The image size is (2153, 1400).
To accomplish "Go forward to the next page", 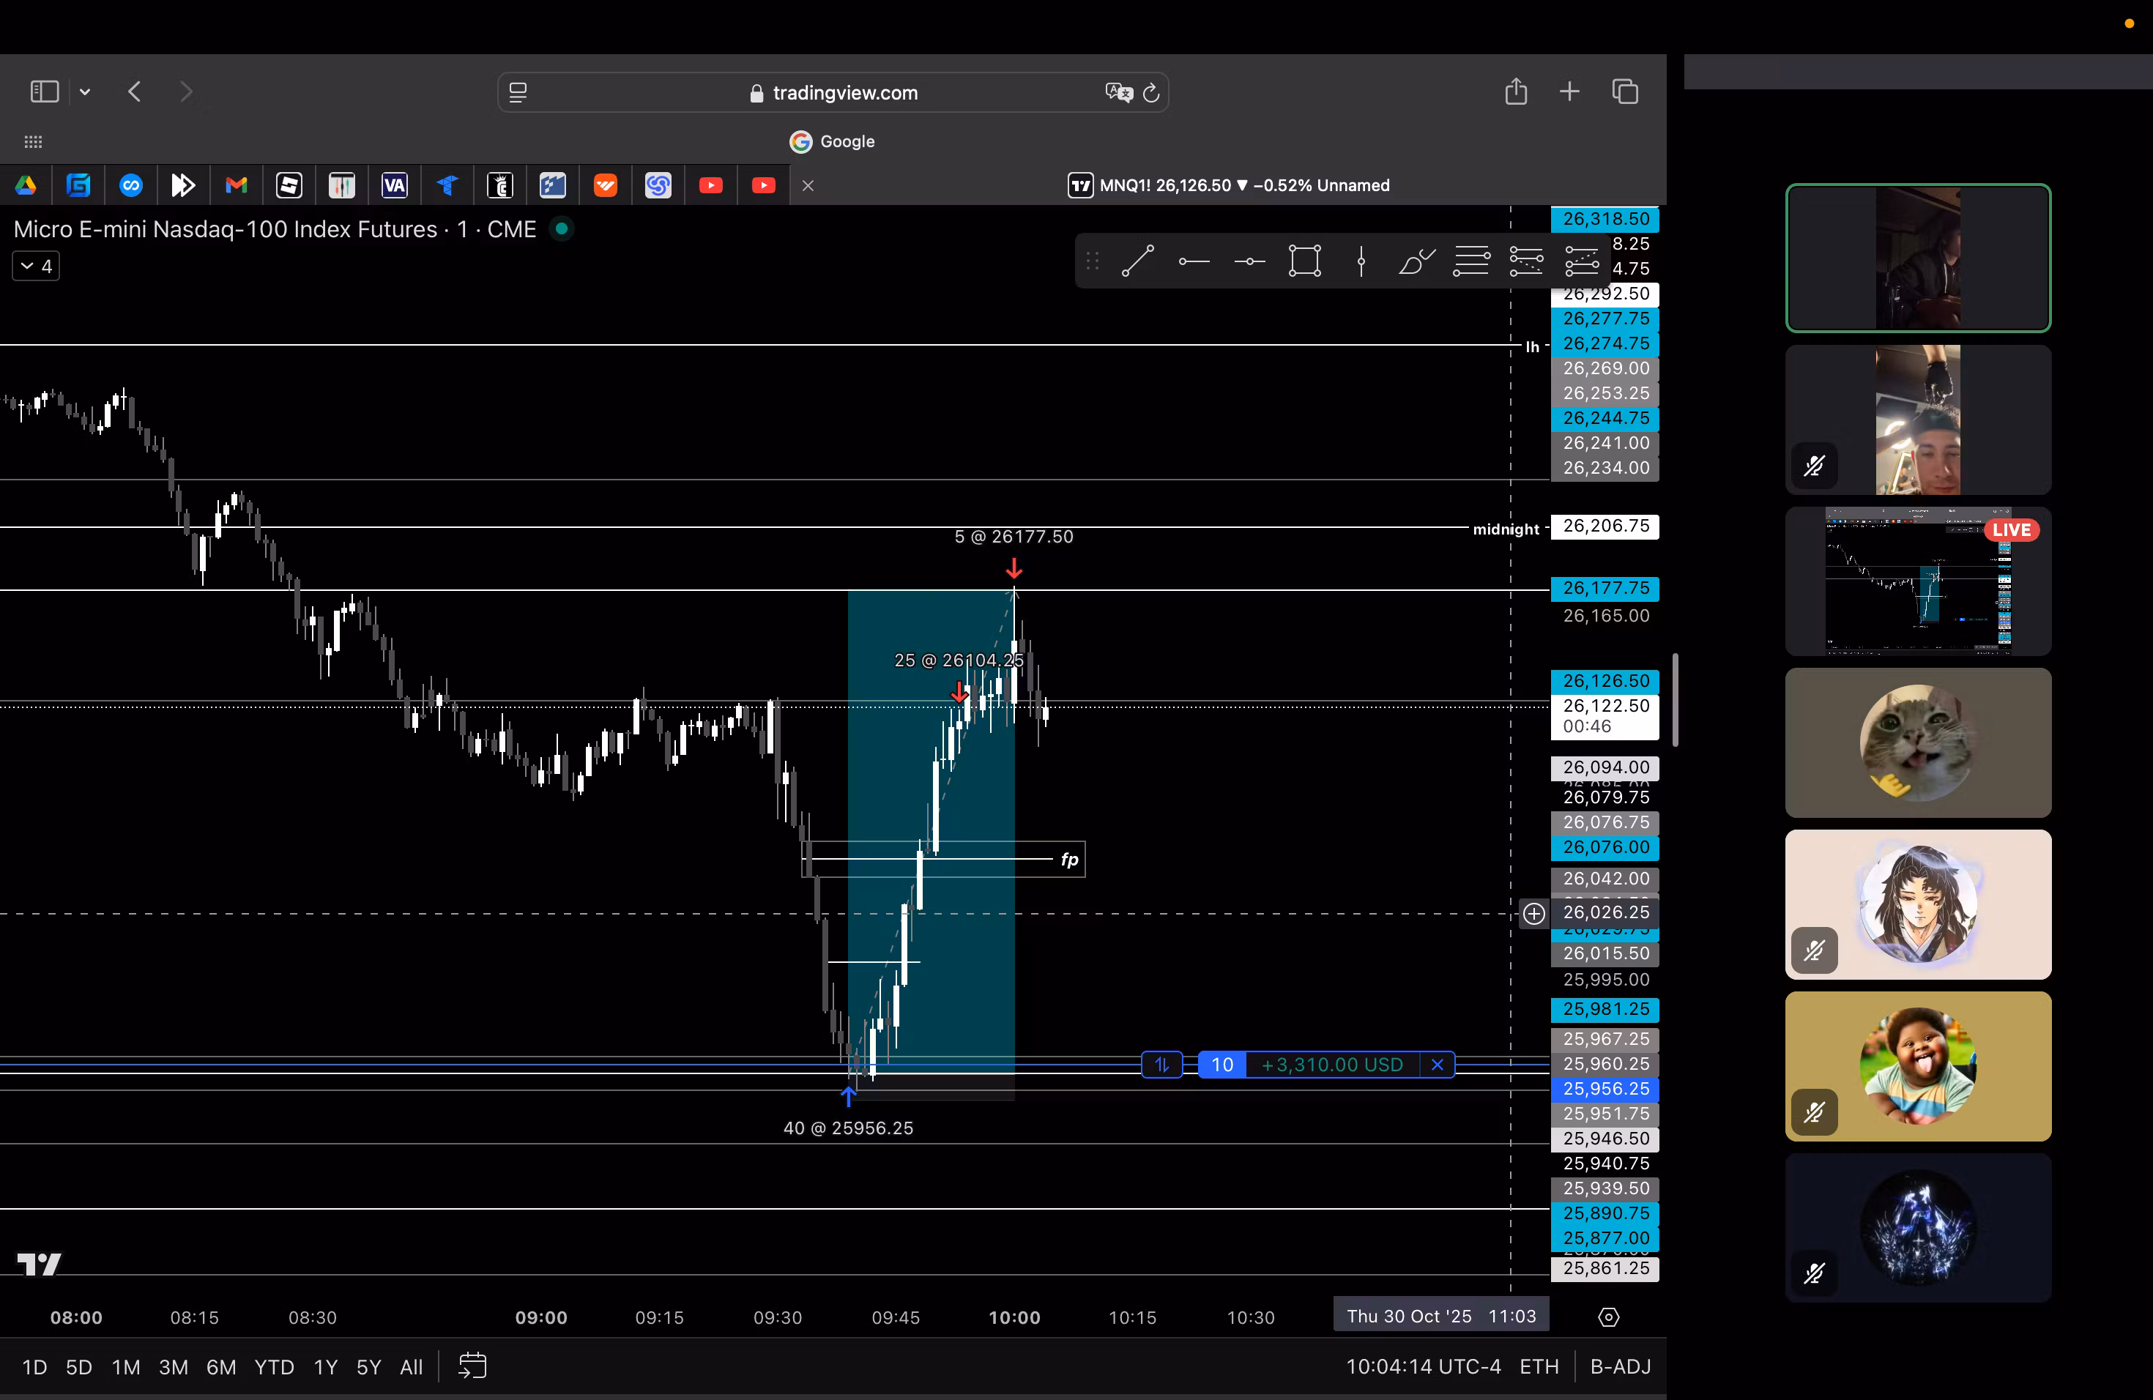I will pyautogui.click(x=186, y=92).
